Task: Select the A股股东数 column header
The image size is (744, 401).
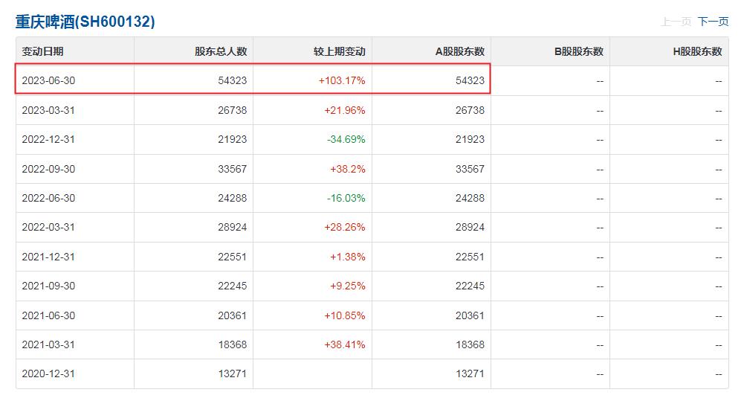Action: [x=460, y=51]
